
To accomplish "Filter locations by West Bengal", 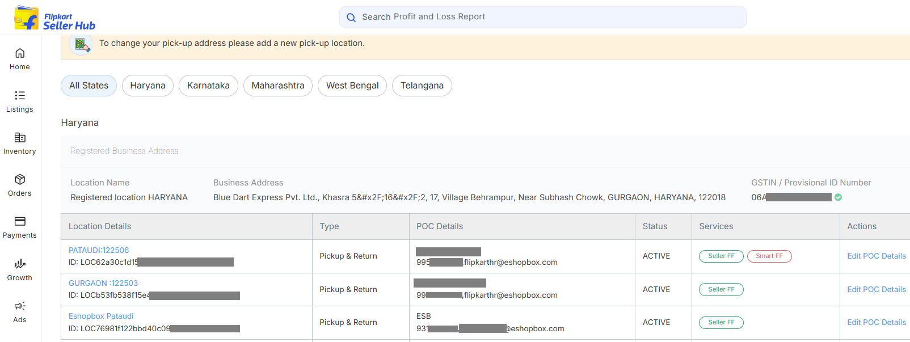I will coord(352,86).
